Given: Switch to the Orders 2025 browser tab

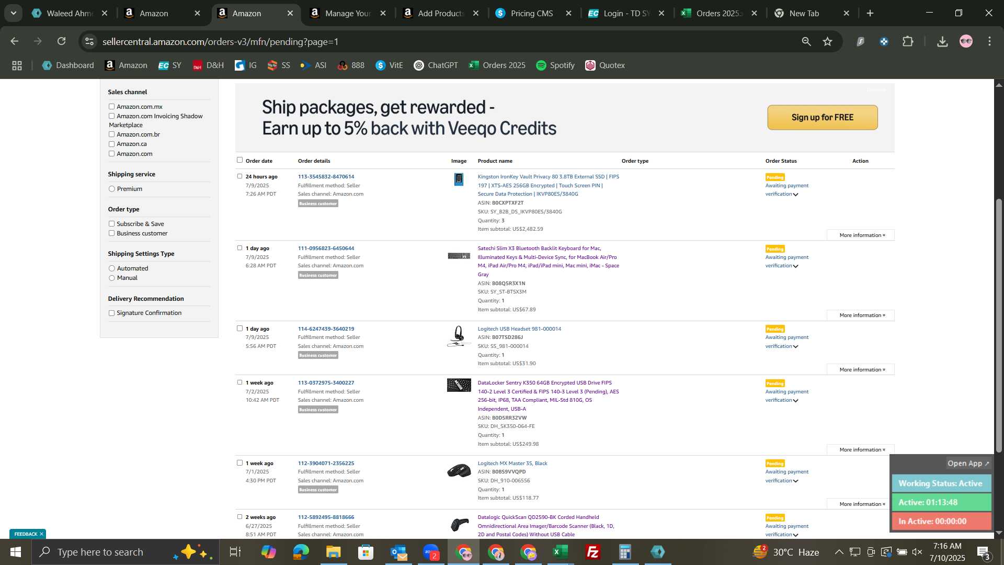Looking at the screenshot, I should (718, 13).
